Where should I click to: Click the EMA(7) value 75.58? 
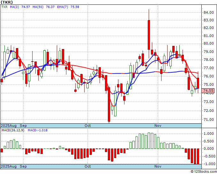point(75,7)
